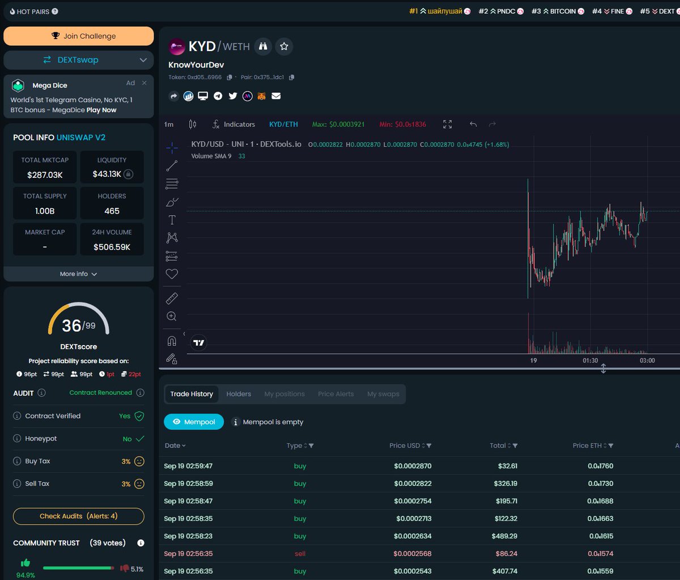The image size is (680, 580).
Task: Open the Trade History tab
Action: pyautogui.click(x=192, y=394)
